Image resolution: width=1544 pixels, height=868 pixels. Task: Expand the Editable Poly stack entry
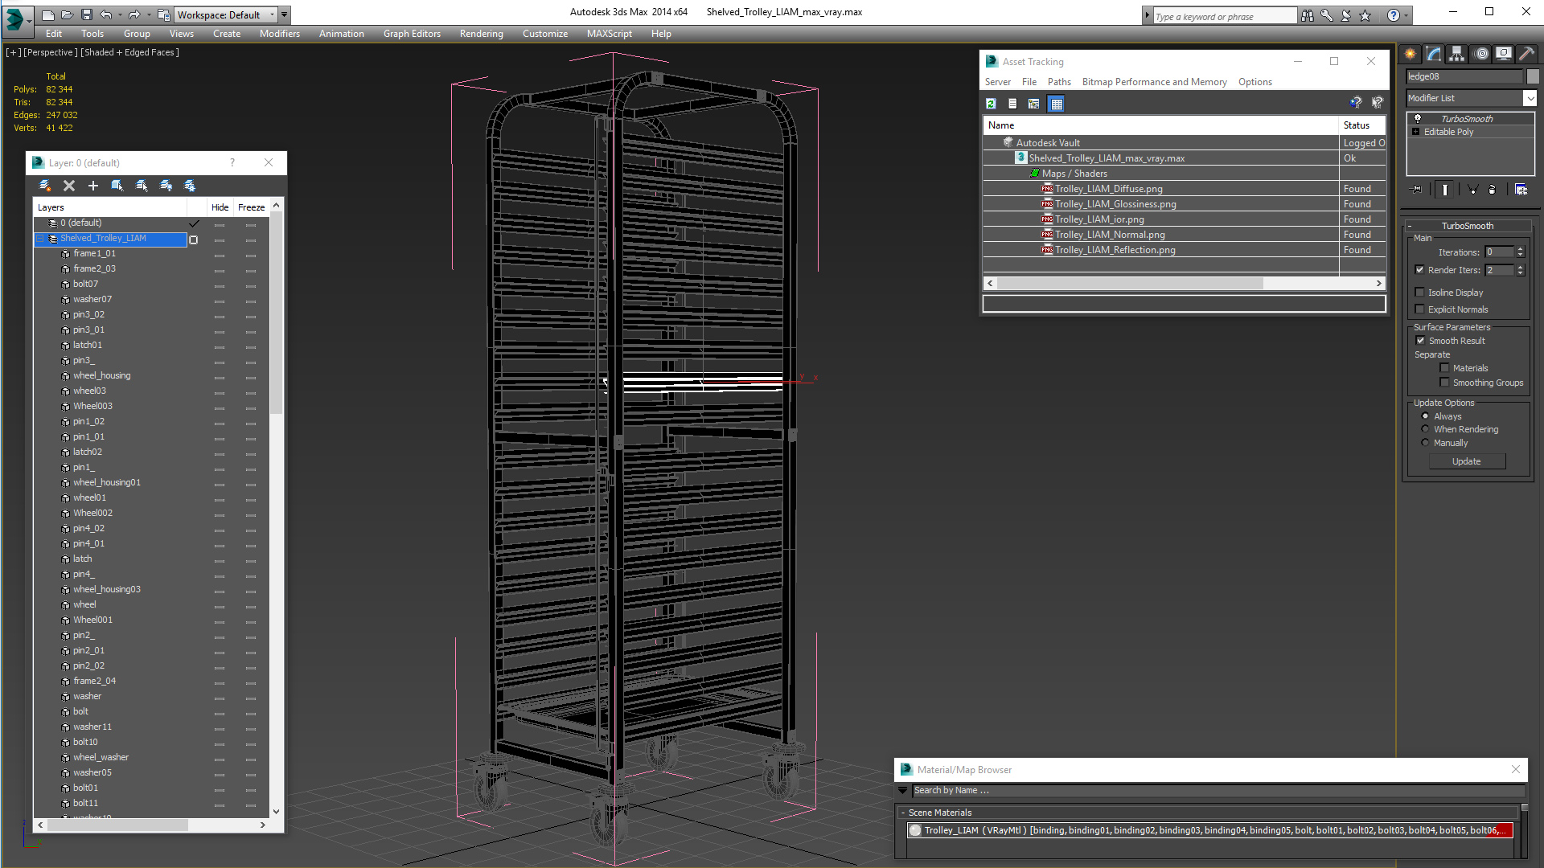pyautogui.click(x=1415, y=132)
